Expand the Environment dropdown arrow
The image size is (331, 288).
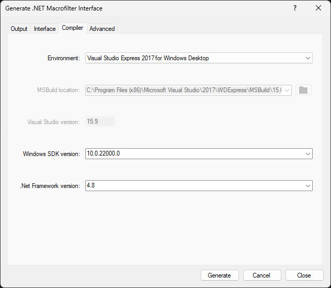(307, 58)
